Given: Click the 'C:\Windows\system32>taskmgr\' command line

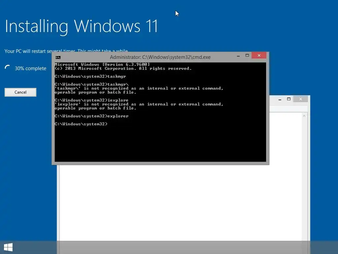Looking at the screenshot, I should click(92, 84).
